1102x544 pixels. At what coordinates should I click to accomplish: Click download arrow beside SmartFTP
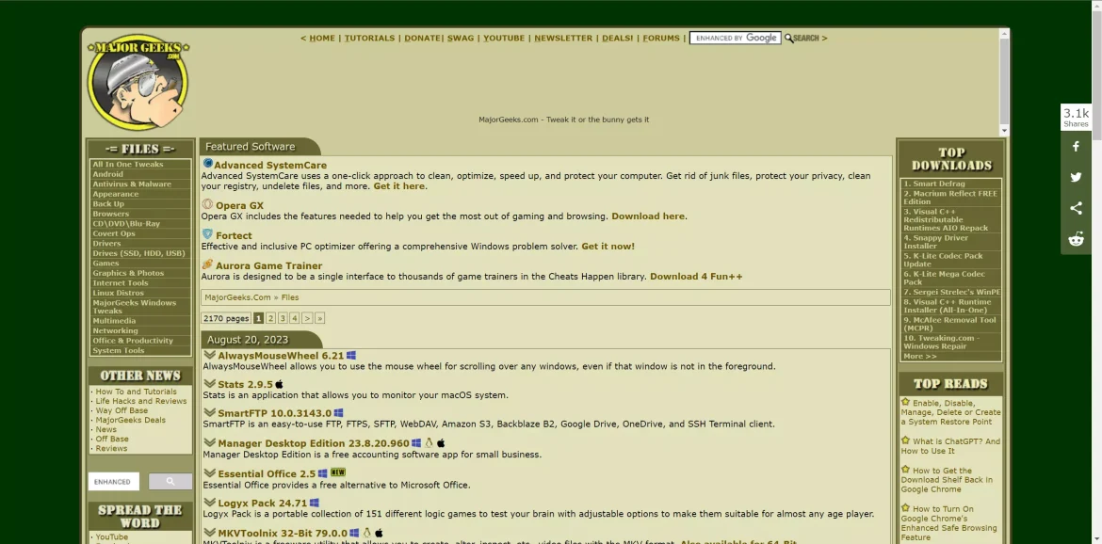(x=209, y=412)
